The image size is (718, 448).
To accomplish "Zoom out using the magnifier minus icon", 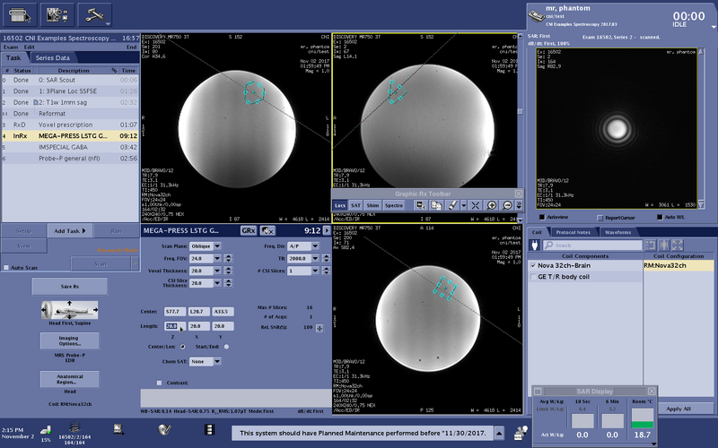I will [x=507, y=205].
